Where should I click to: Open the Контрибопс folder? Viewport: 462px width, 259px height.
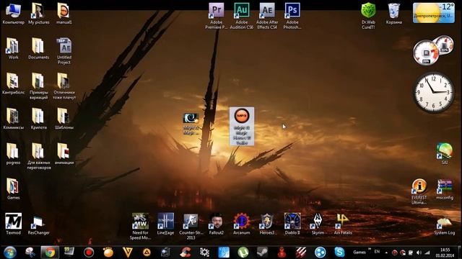13,83
